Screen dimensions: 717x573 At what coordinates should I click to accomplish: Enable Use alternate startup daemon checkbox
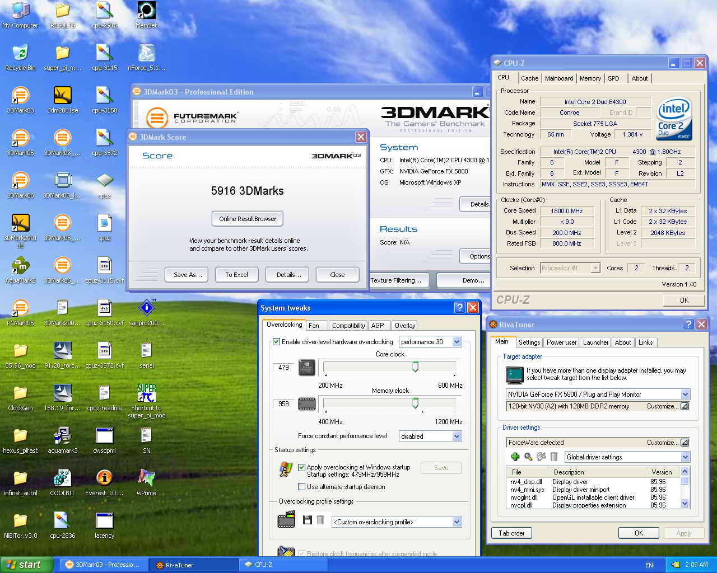tap(301, 487)
